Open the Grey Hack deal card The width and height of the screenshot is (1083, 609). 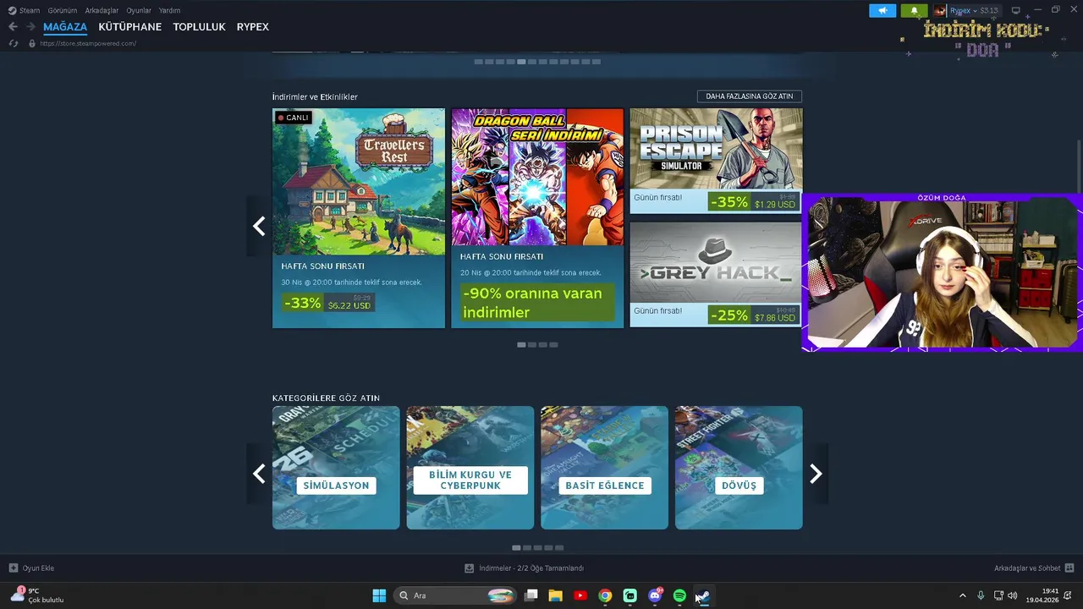pyautogui.click(x=717, y=275)
